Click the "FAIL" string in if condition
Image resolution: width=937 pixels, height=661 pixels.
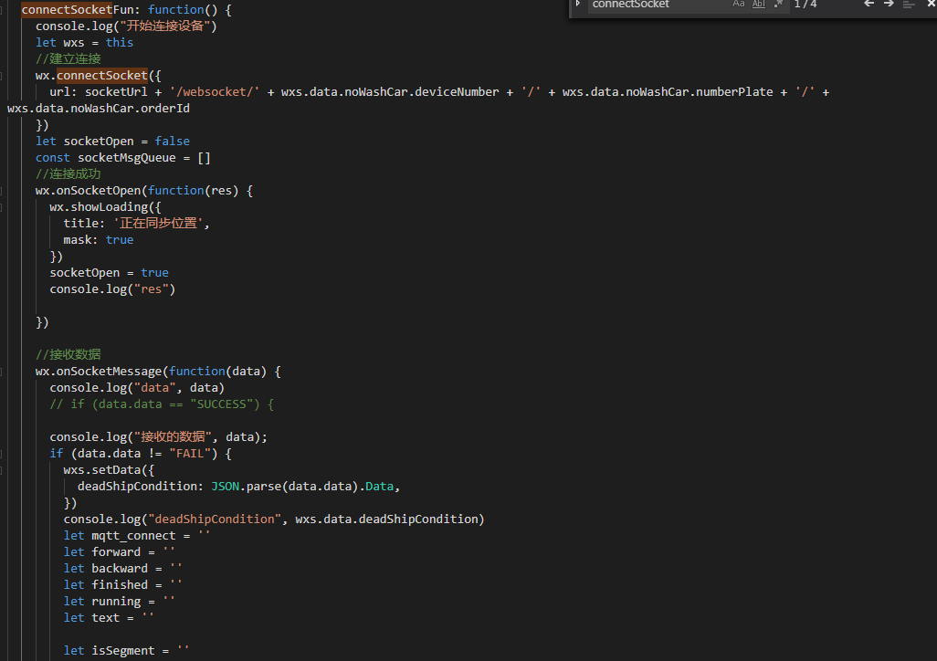click(190, 454)
